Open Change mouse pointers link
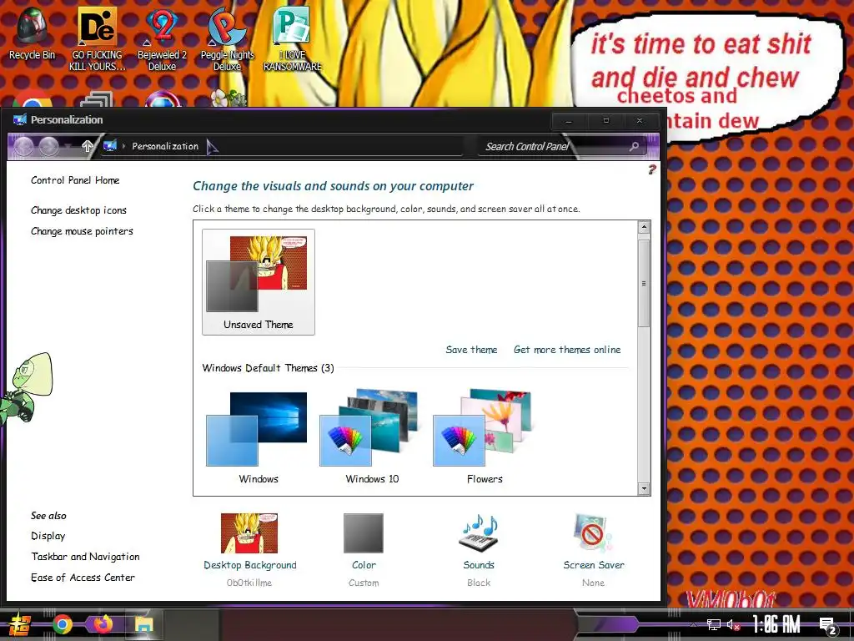Viewport: 854px width, 641px height. pos(82,231)
